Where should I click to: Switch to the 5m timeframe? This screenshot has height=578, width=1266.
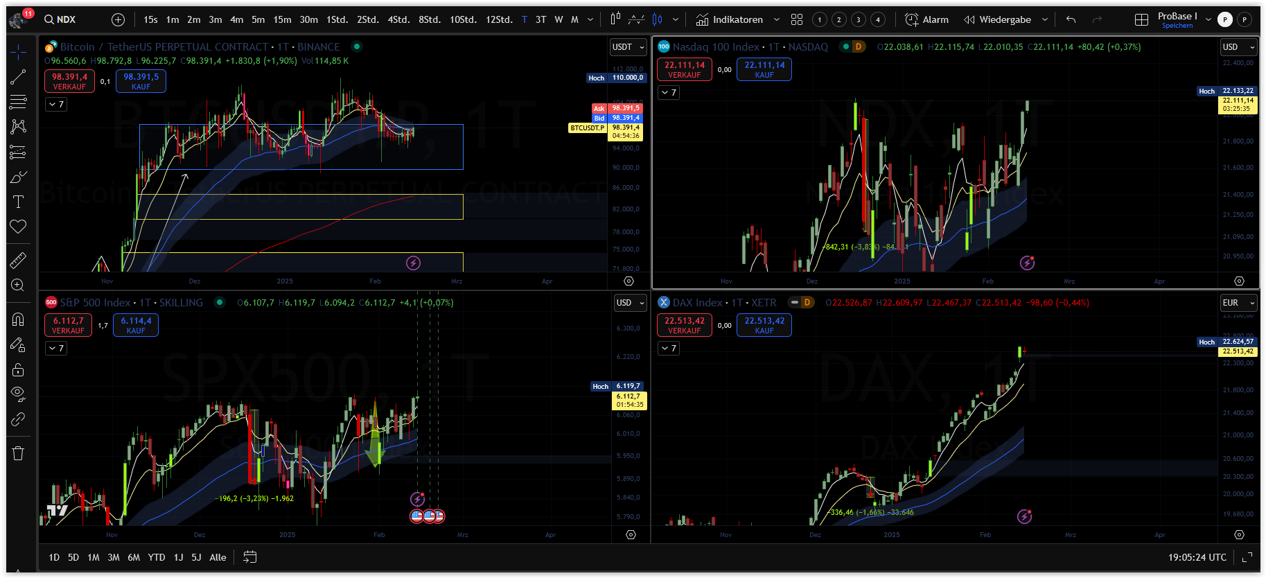[258, 19]
